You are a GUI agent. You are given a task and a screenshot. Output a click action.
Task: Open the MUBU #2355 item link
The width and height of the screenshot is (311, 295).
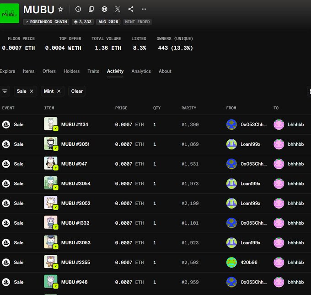point(75,262)
